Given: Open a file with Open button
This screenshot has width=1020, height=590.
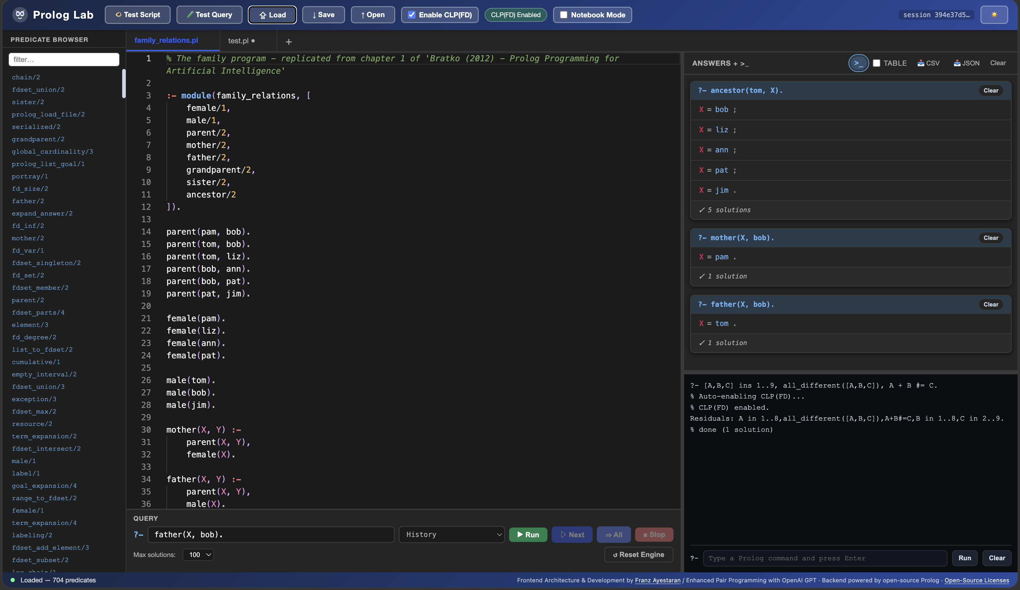Looking at the screenshot, I should pos(372,15).
